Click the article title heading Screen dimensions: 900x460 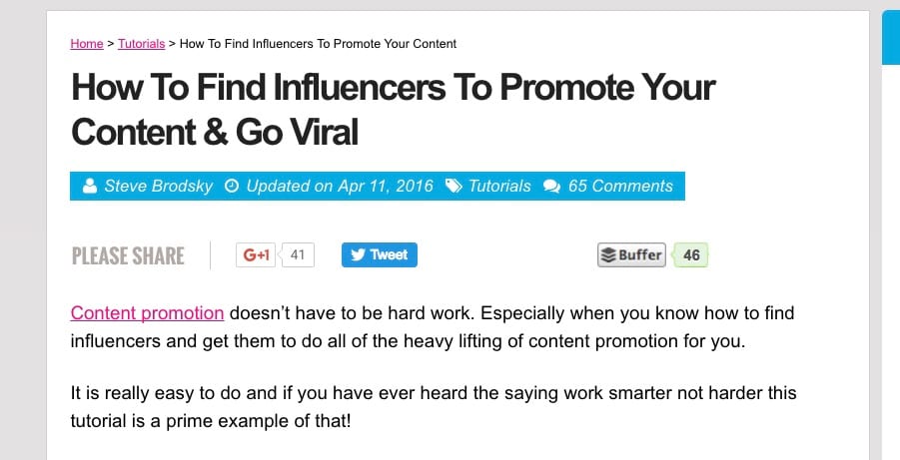[393, 110]
